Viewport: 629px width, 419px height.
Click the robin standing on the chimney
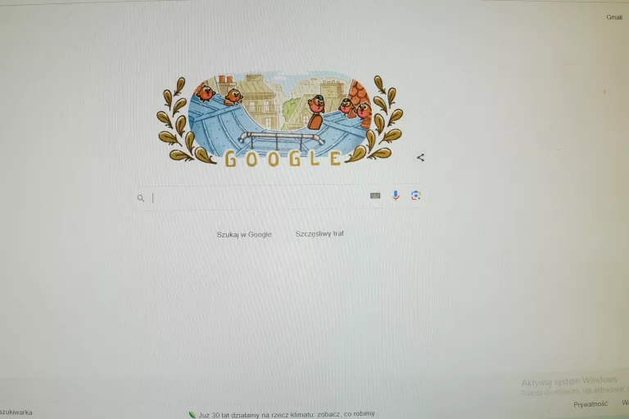click(x=316, y=112)
